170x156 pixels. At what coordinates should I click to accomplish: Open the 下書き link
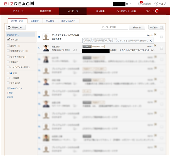click(10, 93)
